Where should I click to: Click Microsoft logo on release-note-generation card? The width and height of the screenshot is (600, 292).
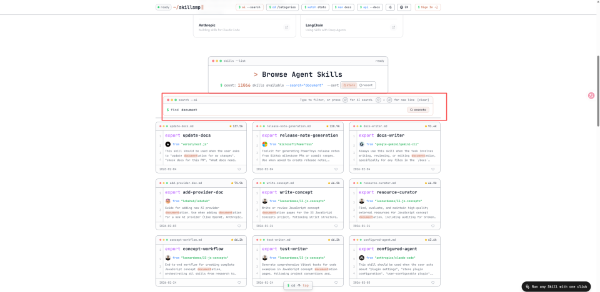tap(264, 144)
